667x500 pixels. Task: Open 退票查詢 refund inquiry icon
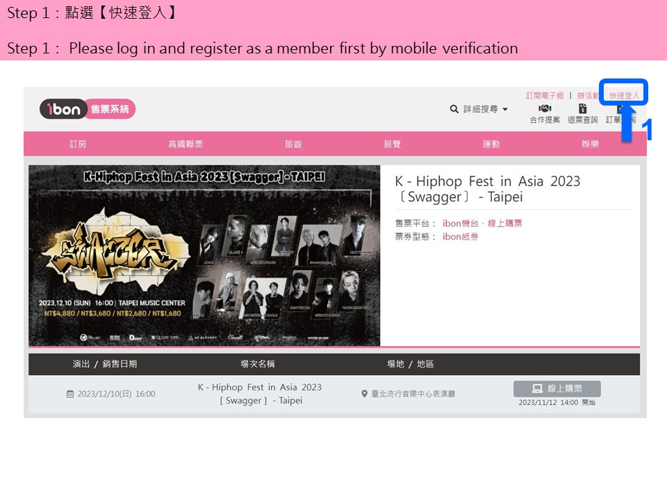[x=582, y=109]
